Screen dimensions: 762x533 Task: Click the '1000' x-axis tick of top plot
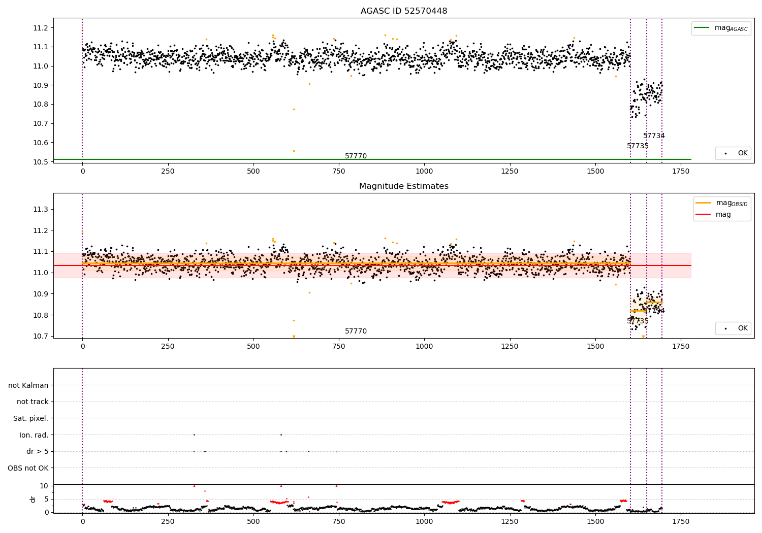(x=424, y=171)
